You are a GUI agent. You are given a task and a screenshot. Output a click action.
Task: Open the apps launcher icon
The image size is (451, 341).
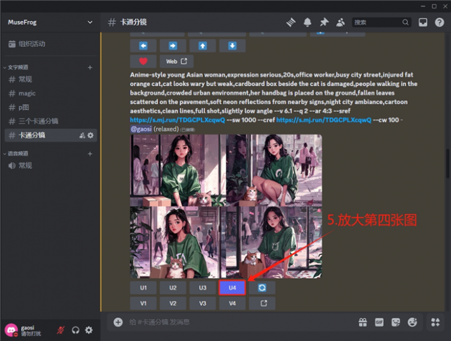tap(435, 322)
